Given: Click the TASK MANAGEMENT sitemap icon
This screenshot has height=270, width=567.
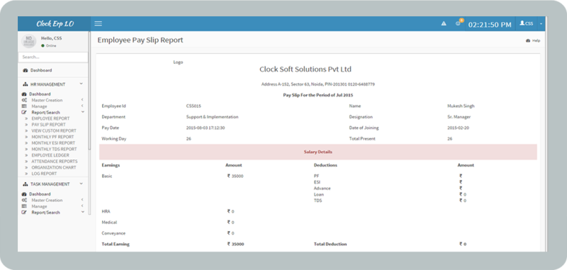Looking at the screenshot, I should tap(25, 184).
